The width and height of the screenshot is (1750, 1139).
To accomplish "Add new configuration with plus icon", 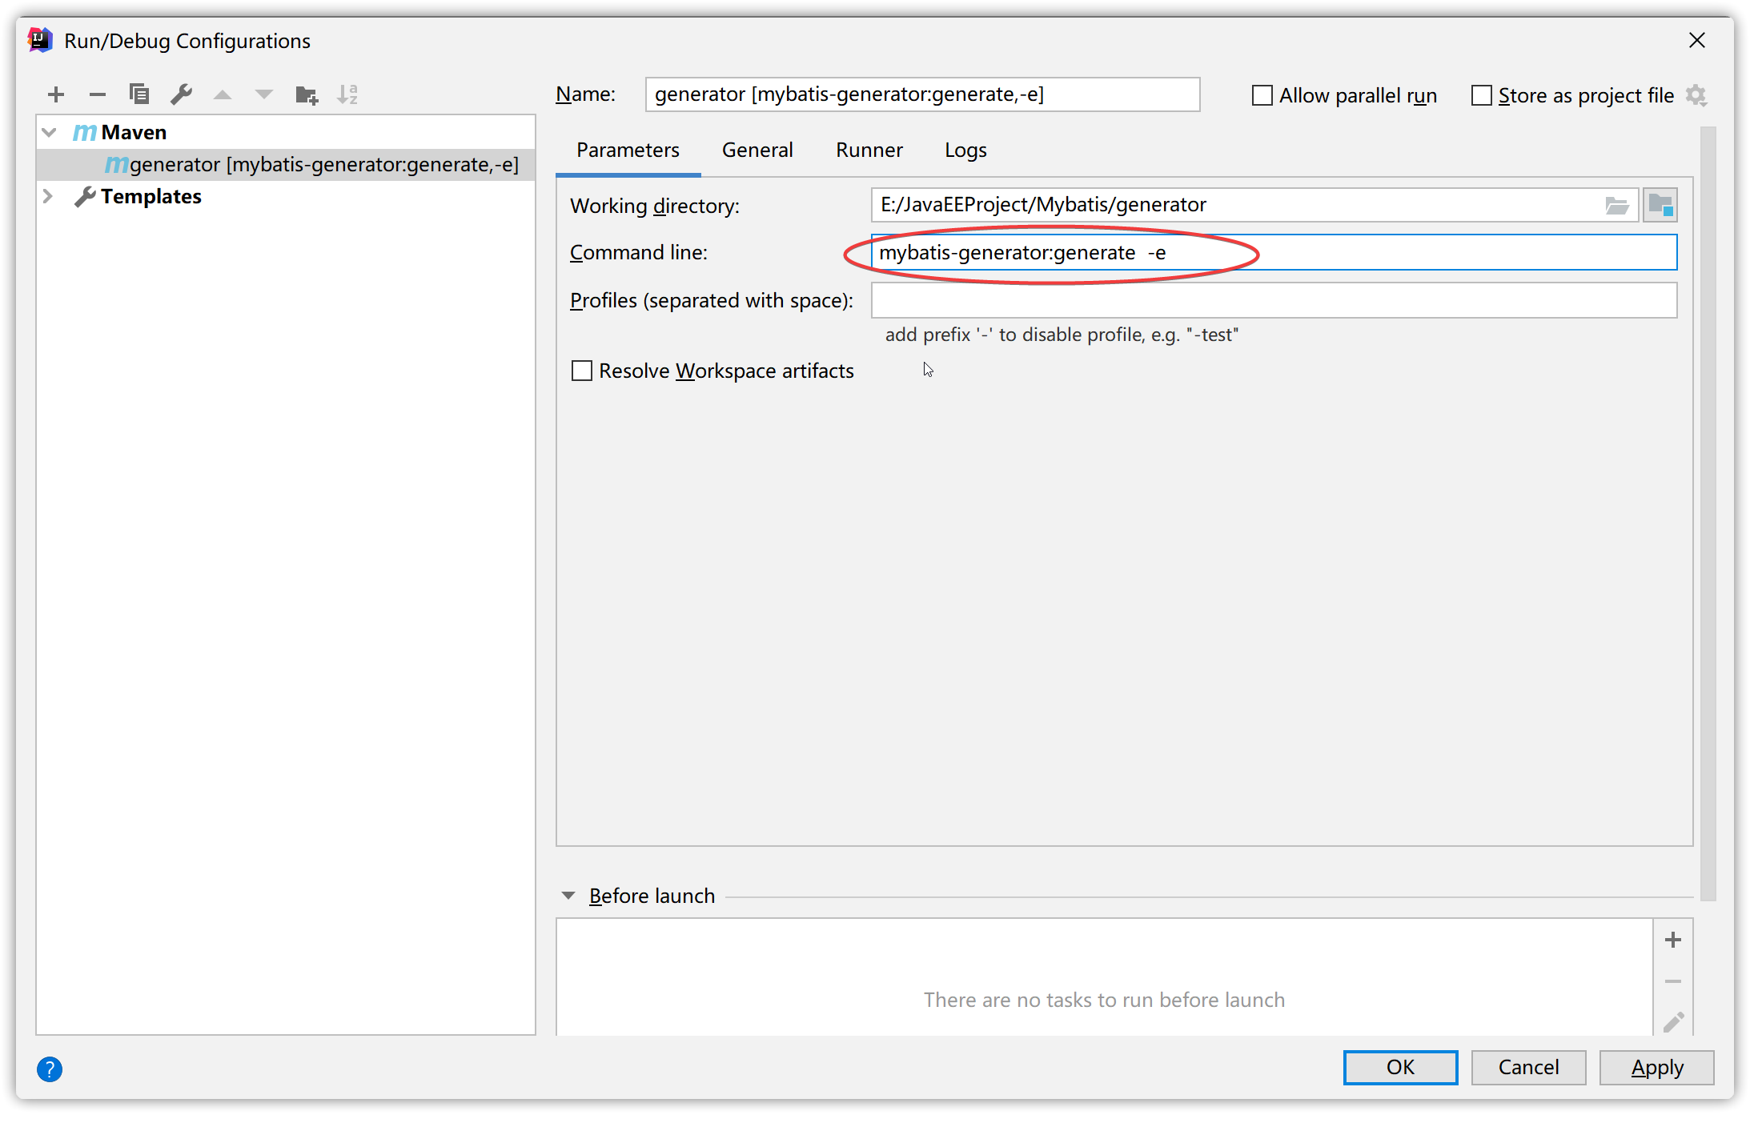I will [x=56, y=95].
